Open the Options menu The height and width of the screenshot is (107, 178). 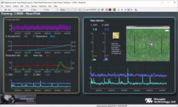pyautogui.click(x=34, y=6)
